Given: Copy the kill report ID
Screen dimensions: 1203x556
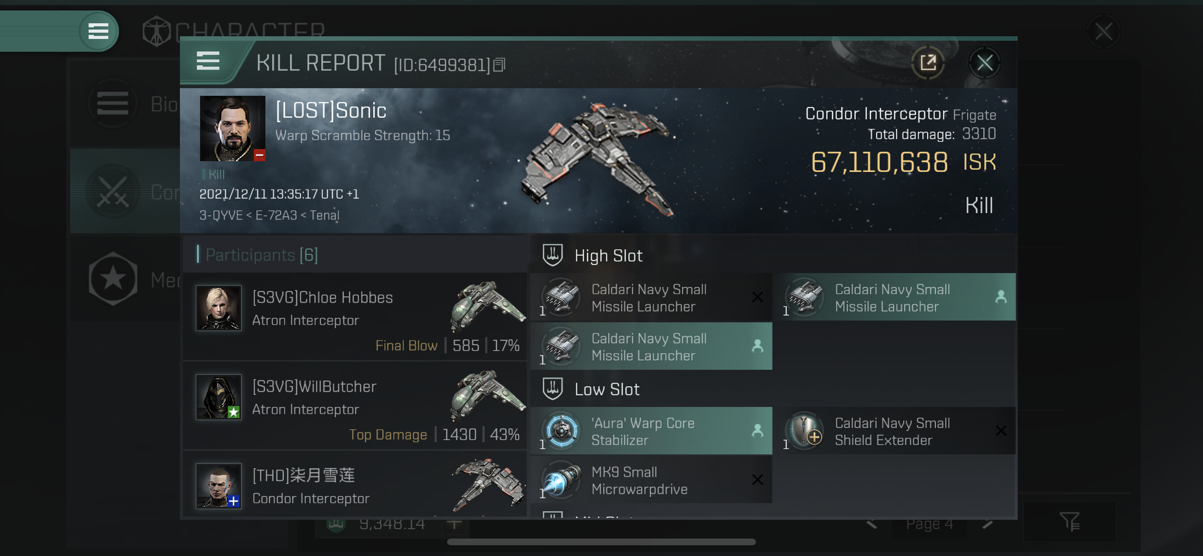Looking at the screenshot, I should point(499,65).
